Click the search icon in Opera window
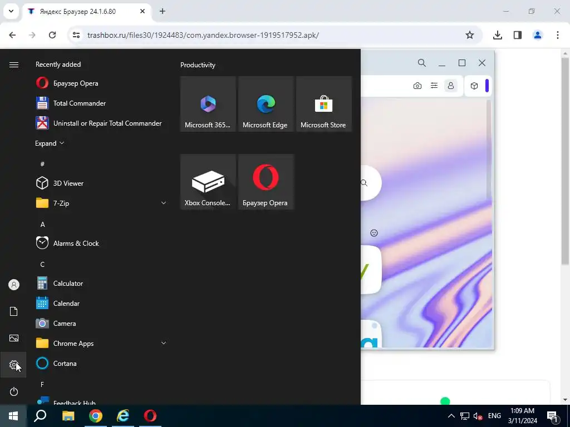 pyautogui.click(x=422, y=63)
